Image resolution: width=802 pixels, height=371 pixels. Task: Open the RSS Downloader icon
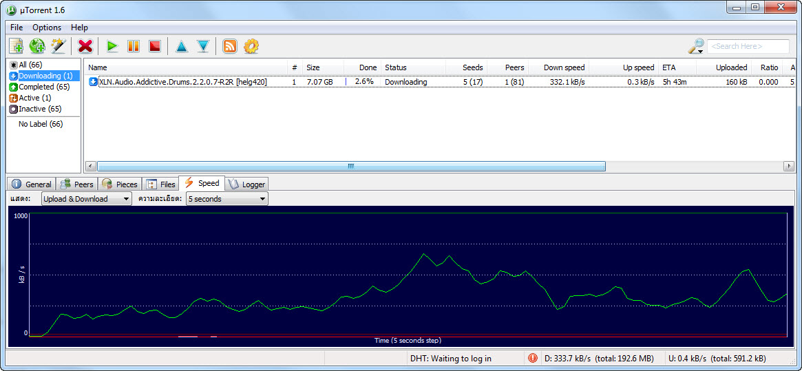[x=230, y=46]
